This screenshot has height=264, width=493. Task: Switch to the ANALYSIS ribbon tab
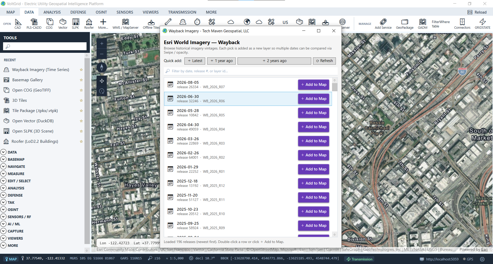pos(52,12)
